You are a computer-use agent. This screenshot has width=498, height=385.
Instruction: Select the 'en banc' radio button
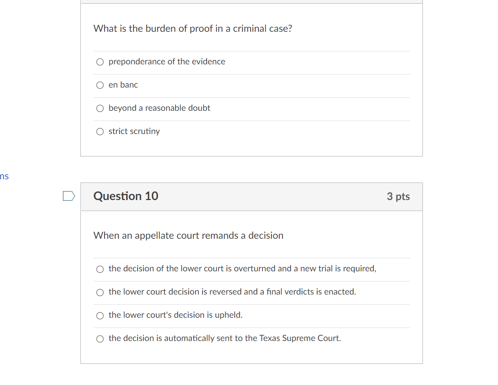(x=100, y=85)
